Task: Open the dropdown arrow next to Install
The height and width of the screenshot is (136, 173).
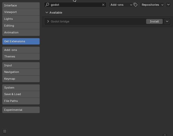Action: 167,21
